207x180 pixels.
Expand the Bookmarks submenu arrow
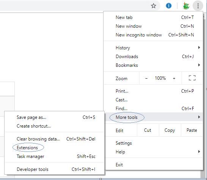pyautogui.click(x=199, y=65)
